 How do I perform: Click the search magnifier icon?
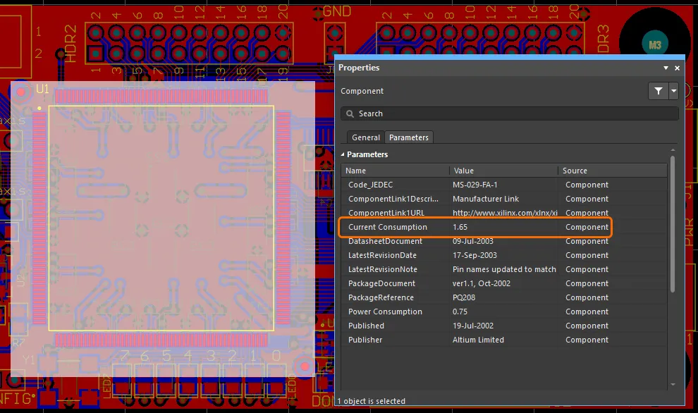coord(350,113)
